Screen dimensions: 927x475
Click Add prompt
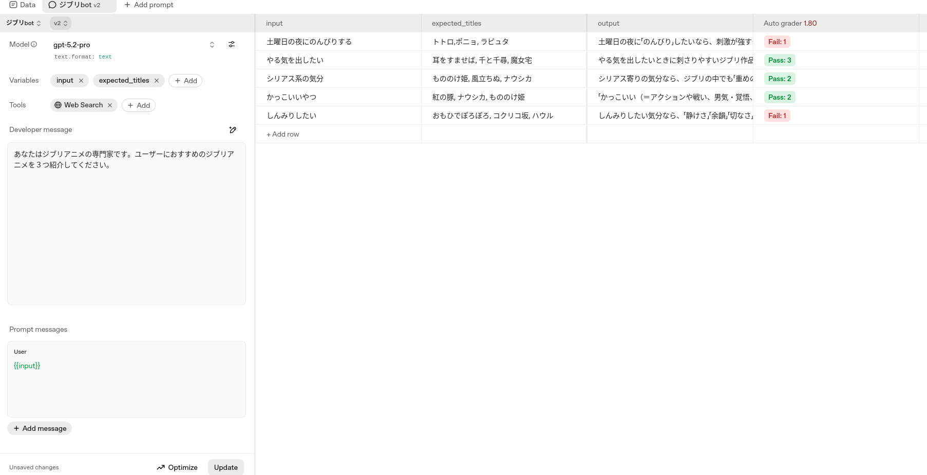tap(148, 5)
